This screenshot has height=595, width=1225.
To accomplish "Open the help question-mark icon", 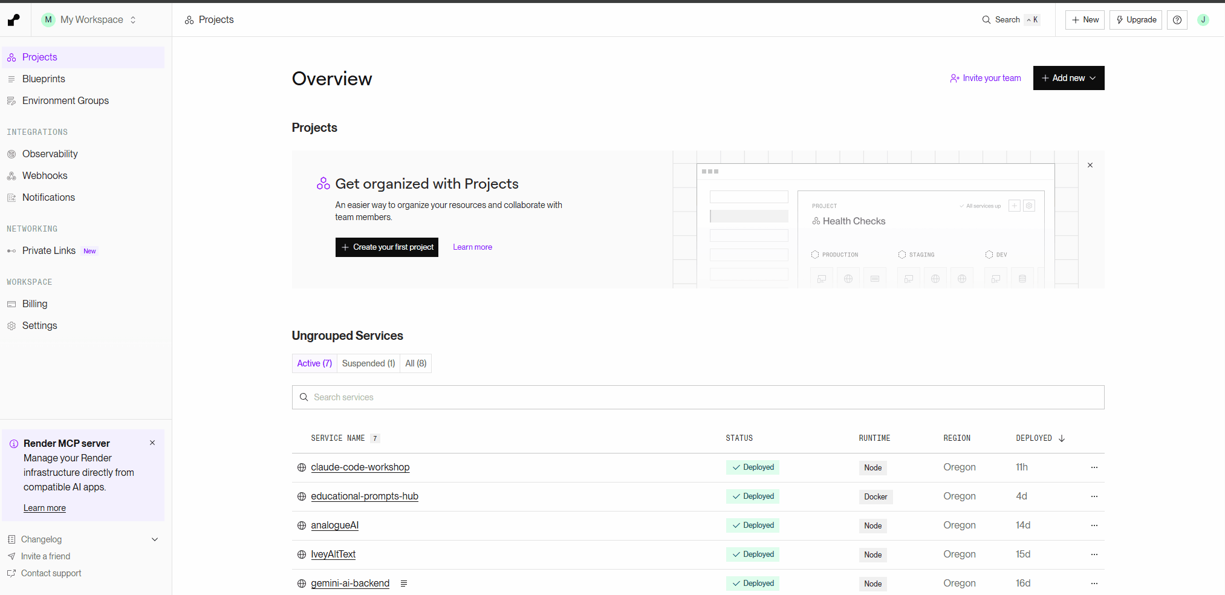I will coord(1177,20).
